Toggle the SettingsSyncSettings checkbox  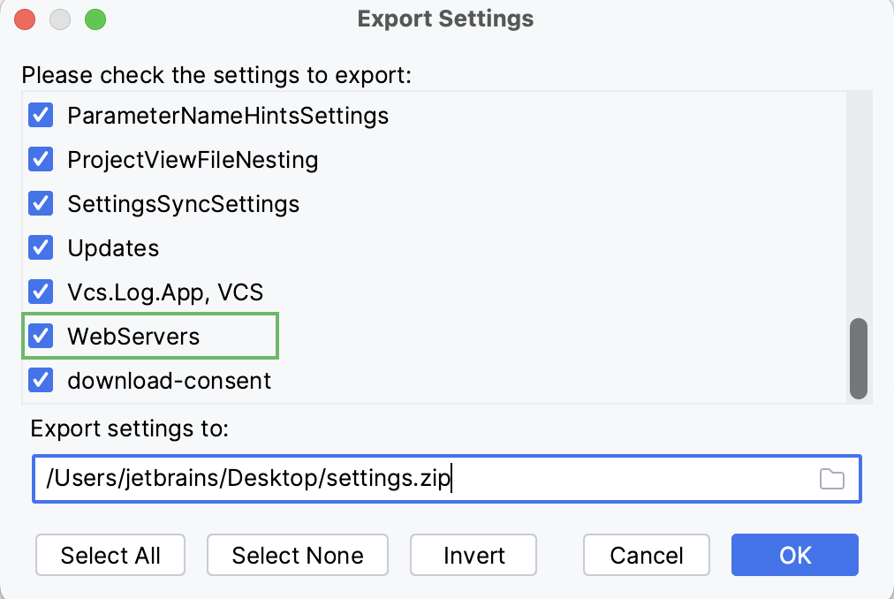pos(41,204)
